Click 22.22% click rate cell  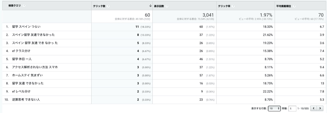pos(268,92)
